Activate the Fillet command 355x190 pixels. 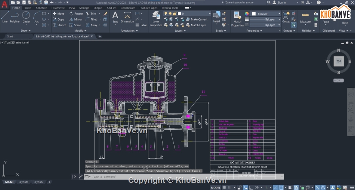(92, 19)
